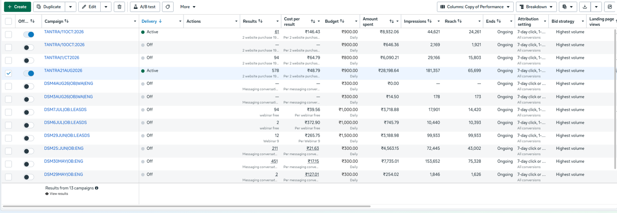
Task: Click the down-arrow sort icon beside Delivery
Action: pos(160,21)
